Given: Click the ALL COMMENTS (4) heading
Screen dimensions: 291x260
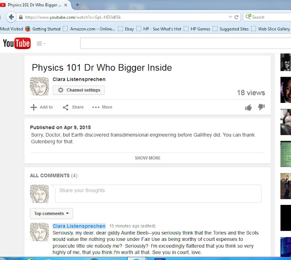Looking at the screenshot, I should coord(54,176).
